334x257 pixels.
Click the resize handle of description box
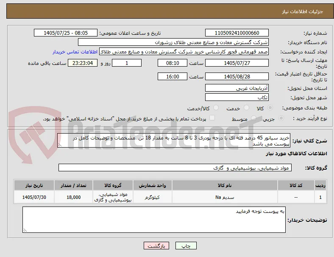coord(60,145)
